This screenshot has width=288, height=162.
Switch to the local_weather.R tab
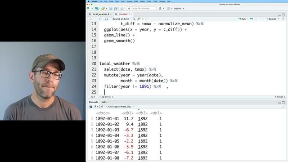pyautogui.click(x=101, y=14)
